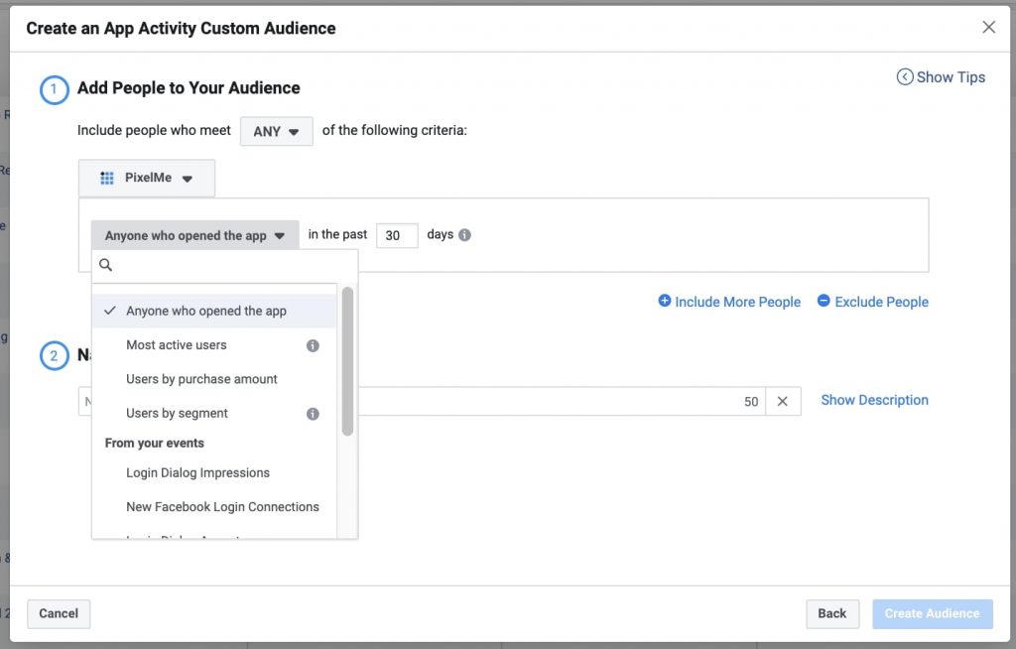Select Login Dialog Impressions event
This screenshot has width=1016, height=649.
[x=197, y=473]
